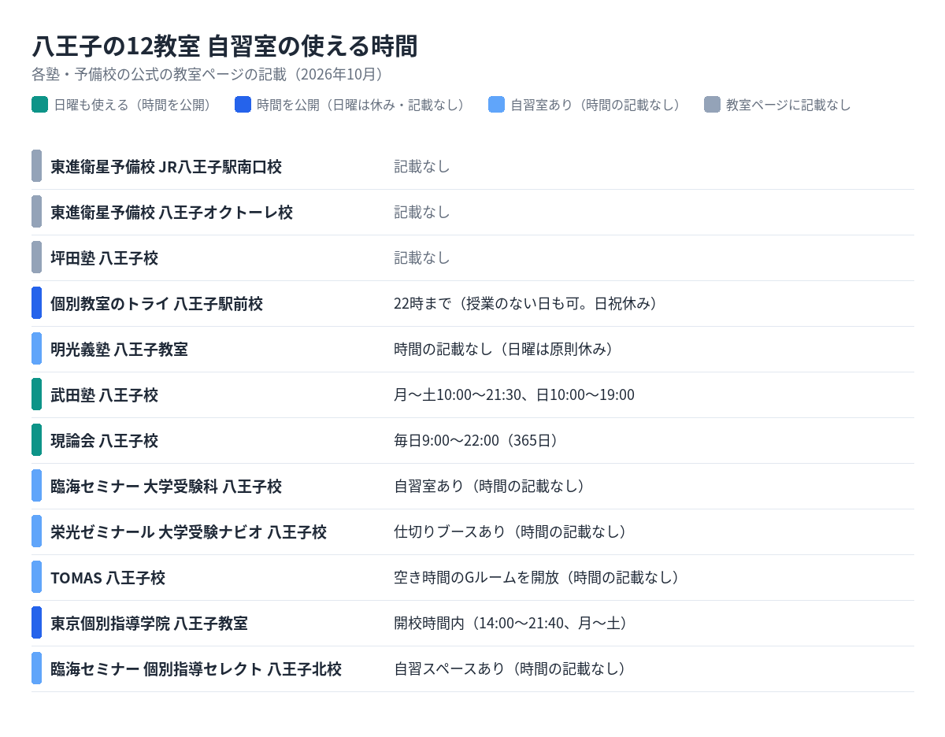
Task: Click the title 八王子の12教室 自習室の使える時間
Action: pos(224,46)
